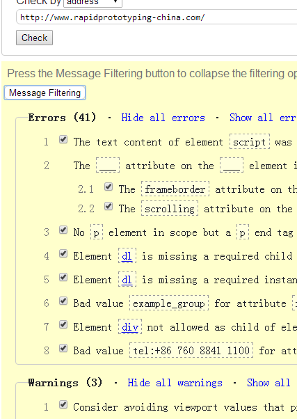Toggle checkbox for error 1 script text content

(x=63, y=139)
